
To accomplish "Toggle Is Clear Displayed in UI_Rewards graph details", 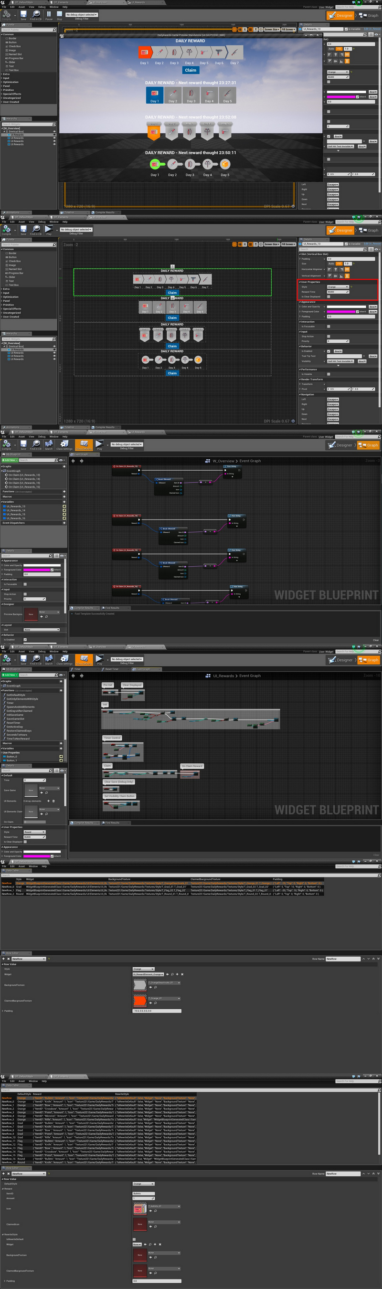I will [25, 842].
